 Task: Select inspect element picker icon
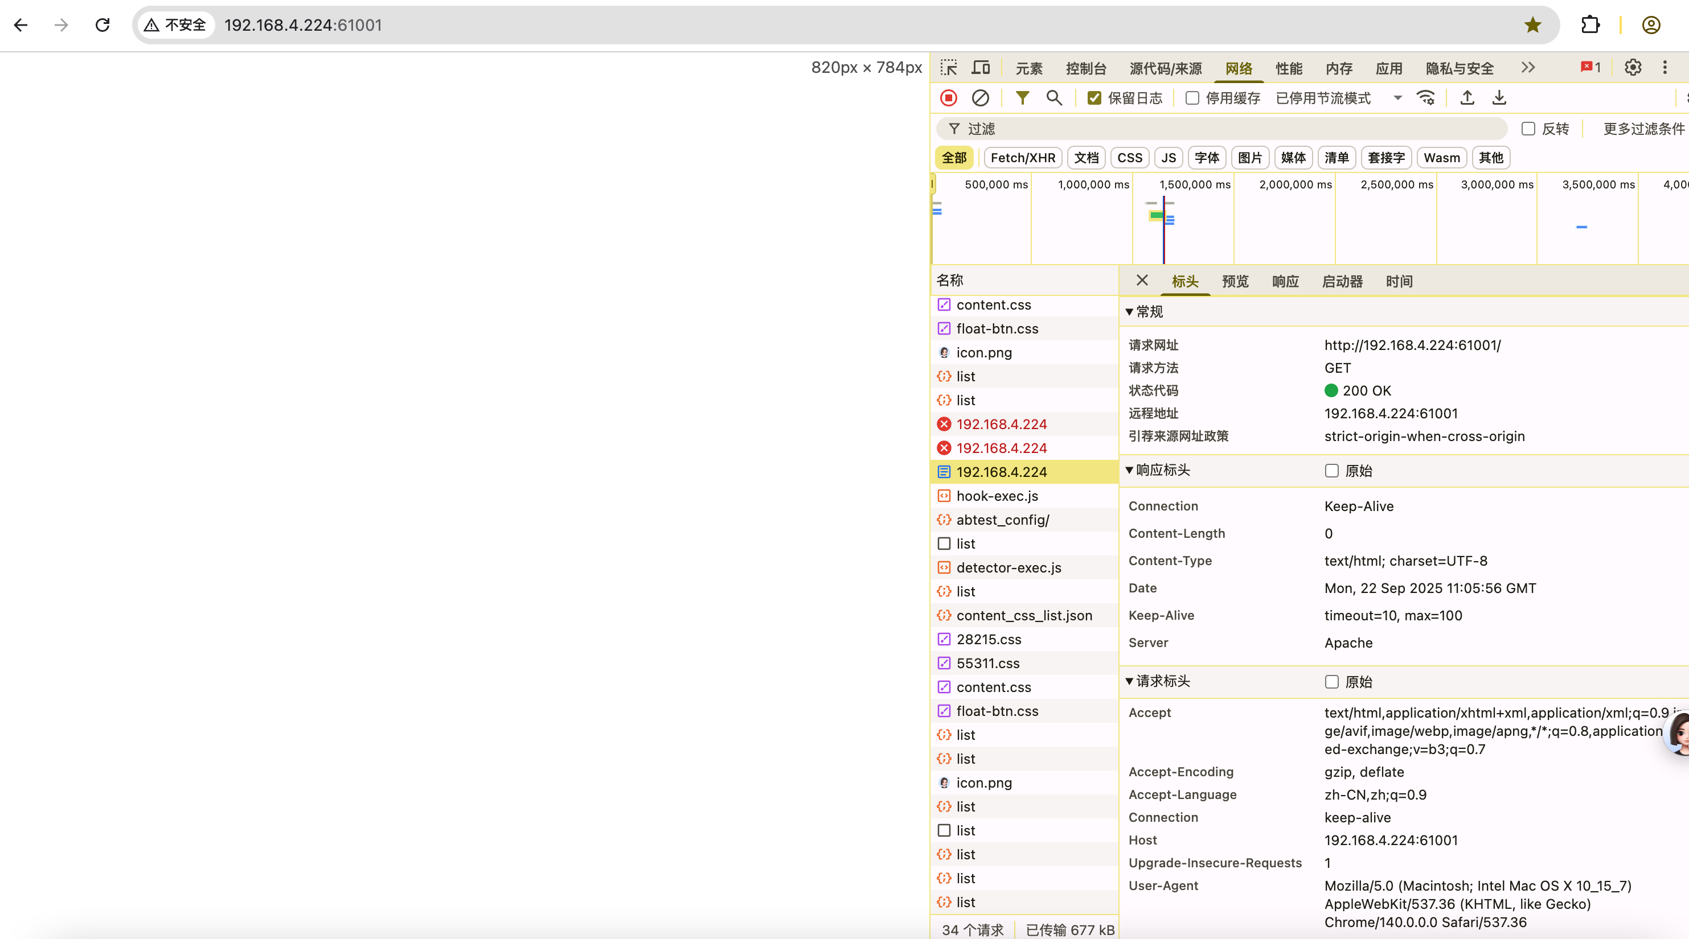949,68
